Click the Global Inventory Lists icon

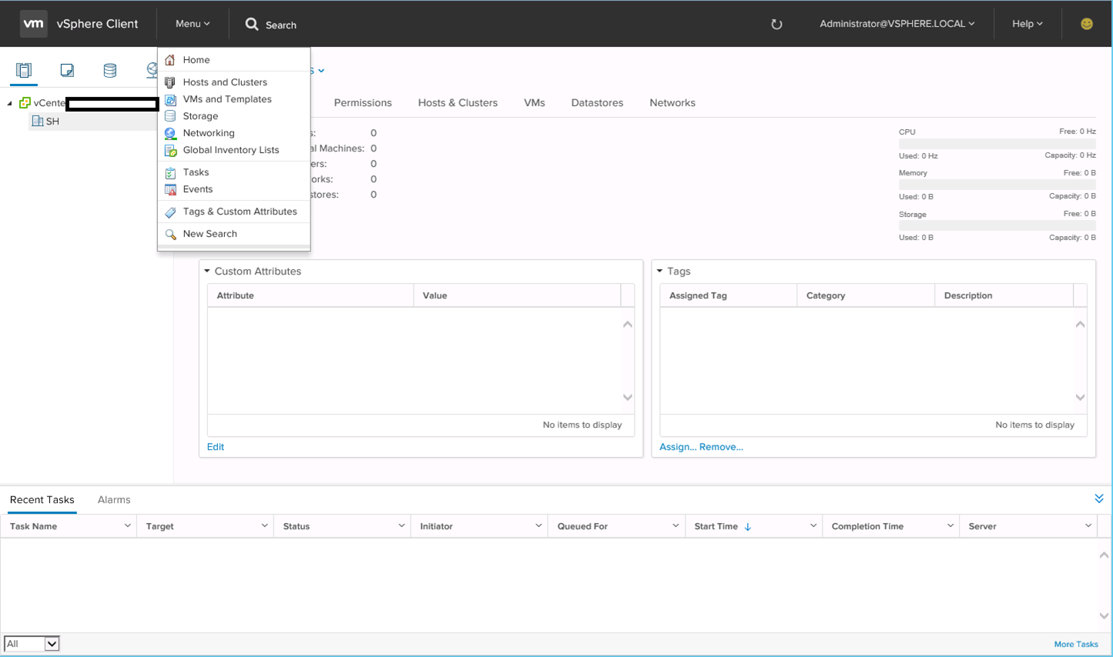tap(170, 150)
